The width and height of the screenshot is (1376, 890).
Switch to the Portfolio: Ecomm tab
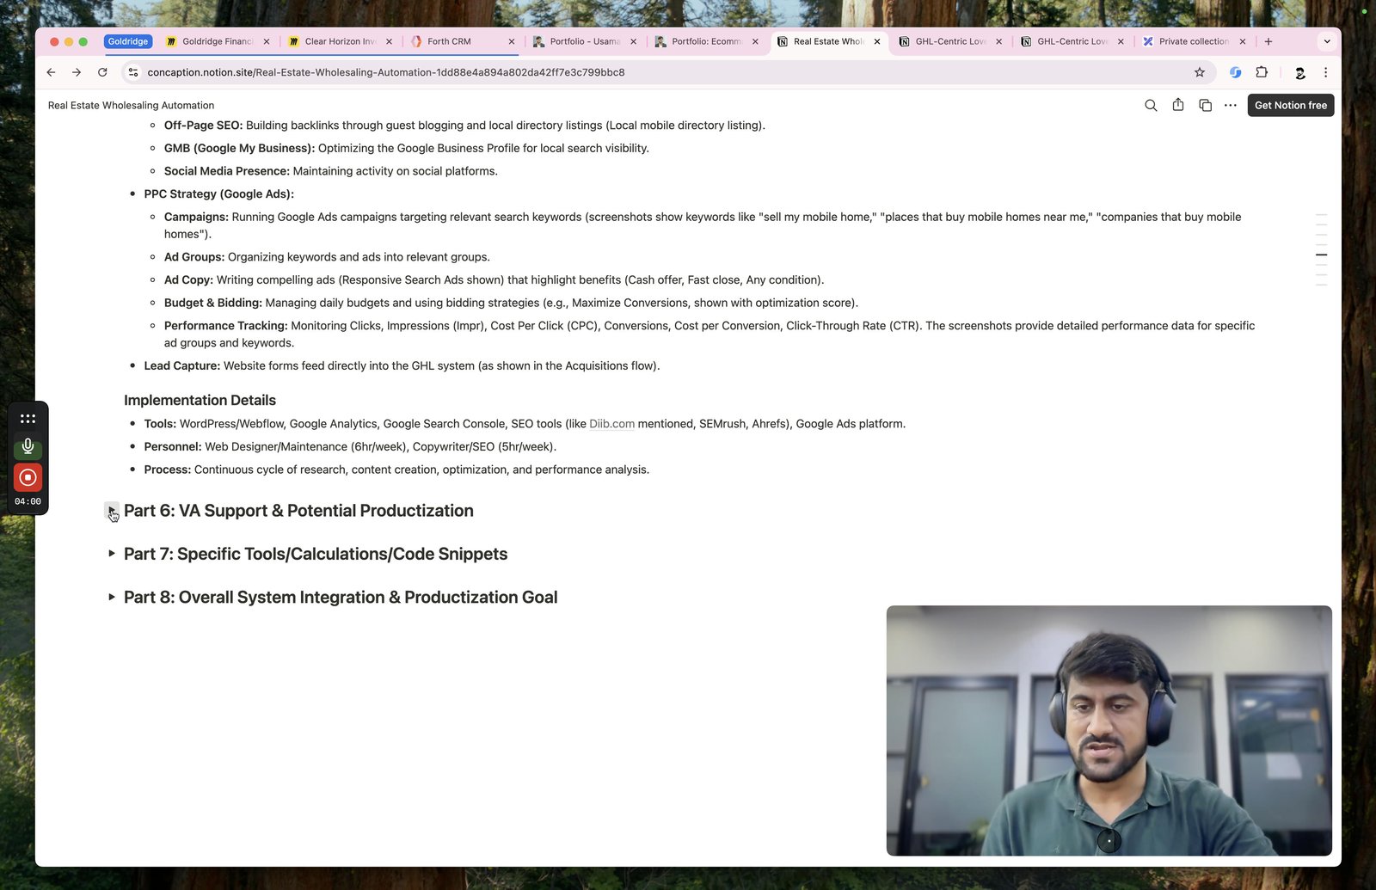tap(705, 41)
